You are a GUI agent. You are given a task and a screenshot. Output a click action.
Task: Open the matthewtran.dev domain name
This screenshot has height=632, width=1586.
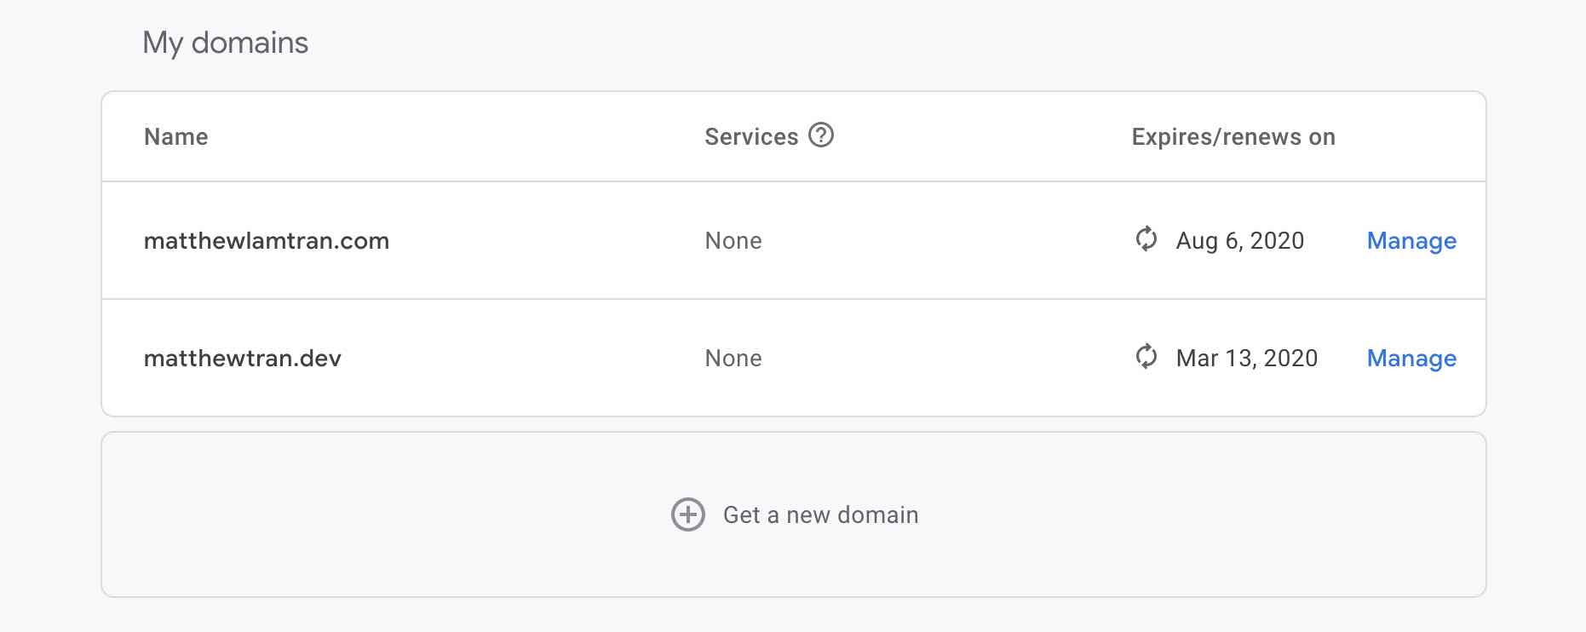coord(242,359)
